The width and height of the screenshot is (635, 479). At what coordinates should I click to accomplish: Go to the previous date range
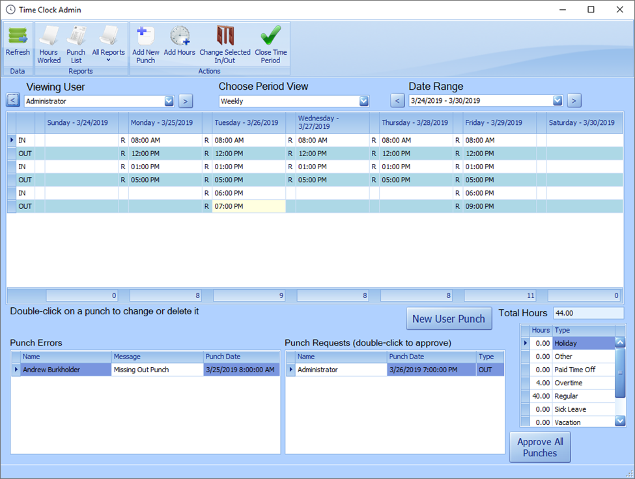click(x=397, y=100)
